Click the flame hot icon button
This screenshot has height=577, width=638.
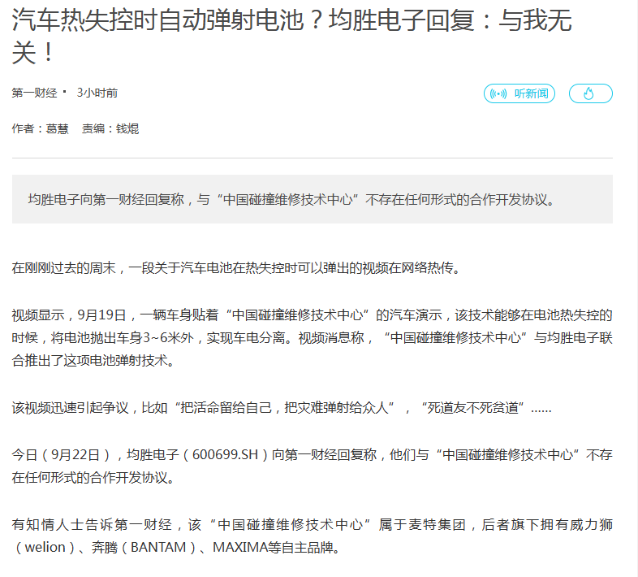[590, 93]
